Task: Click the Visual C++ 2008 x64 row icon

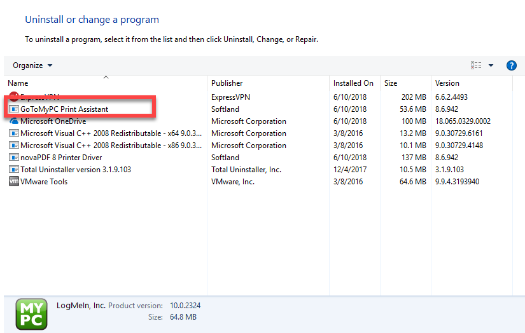Action: coord(14,133)
